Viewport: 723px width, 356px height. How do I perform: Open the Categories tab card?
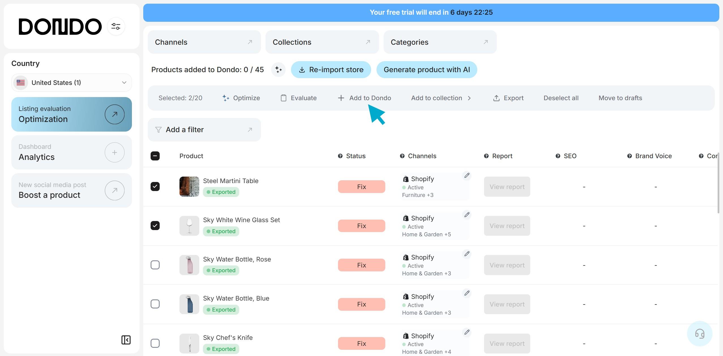click(x=440, y=42)
